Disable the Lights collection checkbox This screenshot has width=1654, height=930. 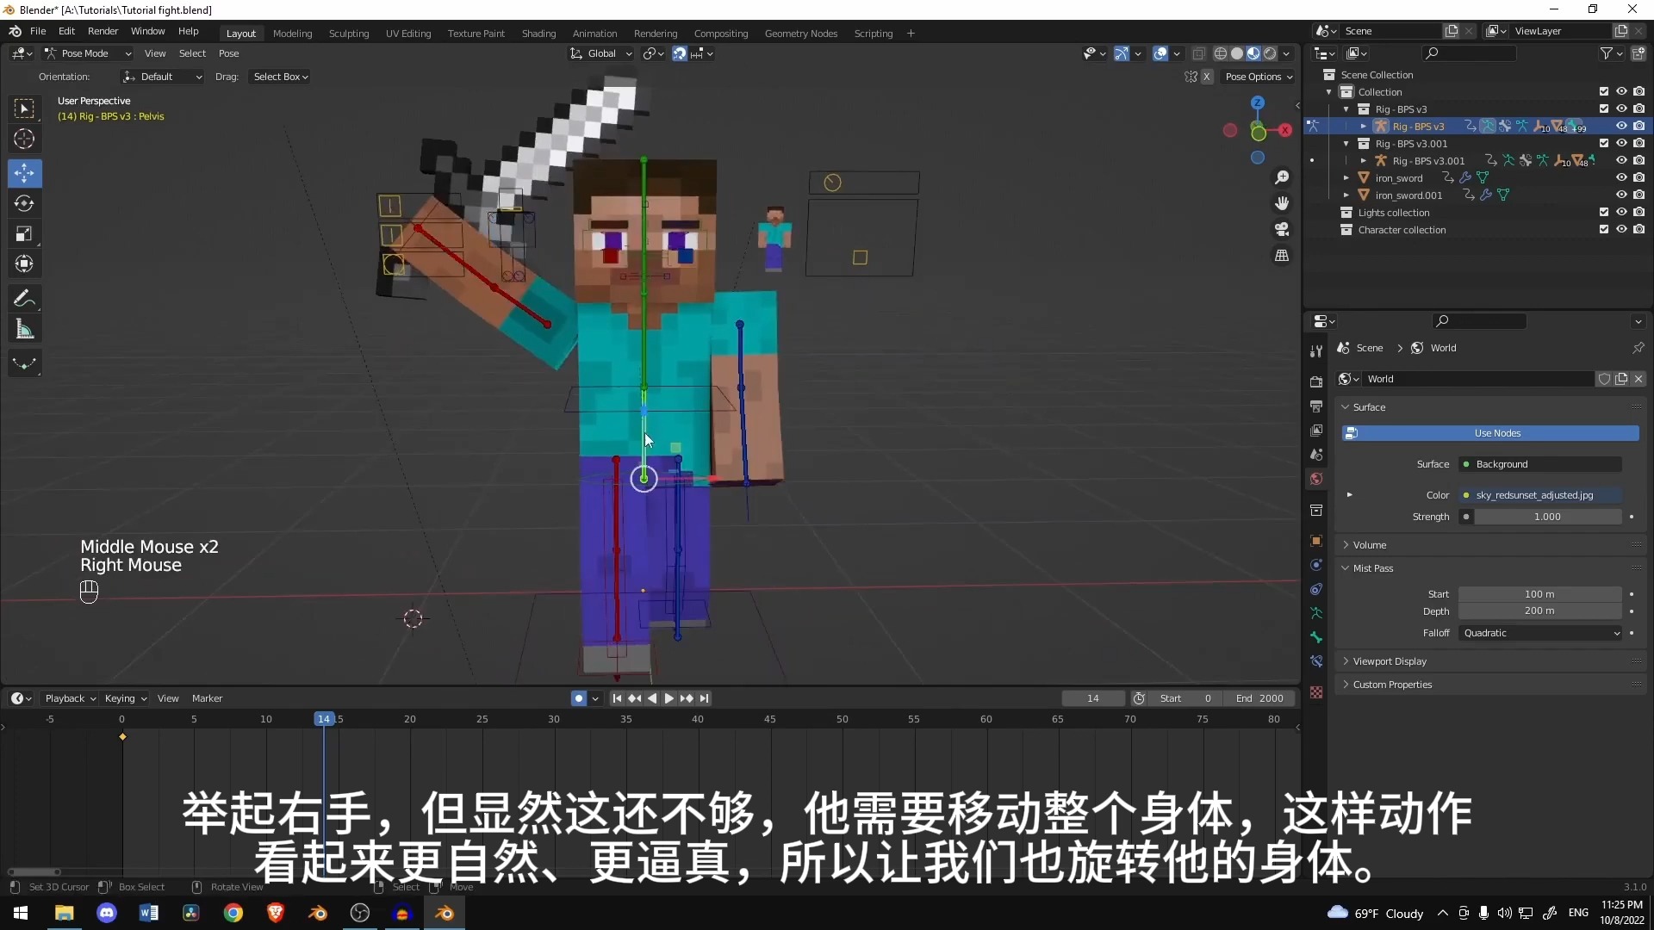tap(1604, 213)
